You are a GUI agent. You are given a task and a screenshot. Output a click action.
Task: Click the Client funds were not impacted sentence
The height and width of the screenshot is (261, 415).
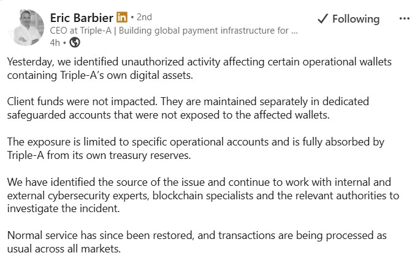[x=82, y=101]
